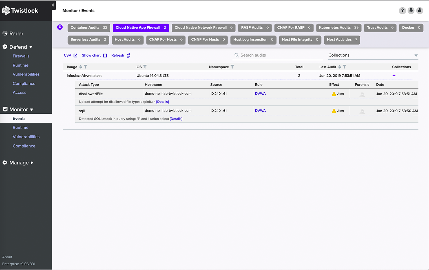Open the user profile icon

420,11
